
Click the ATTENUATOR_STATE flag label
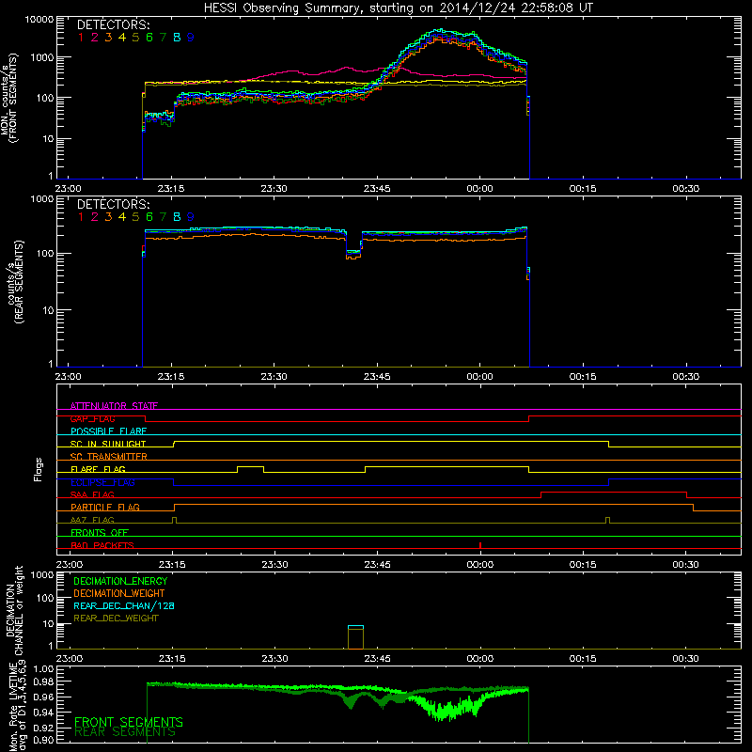pyautogui.click(x=114, y=406)
